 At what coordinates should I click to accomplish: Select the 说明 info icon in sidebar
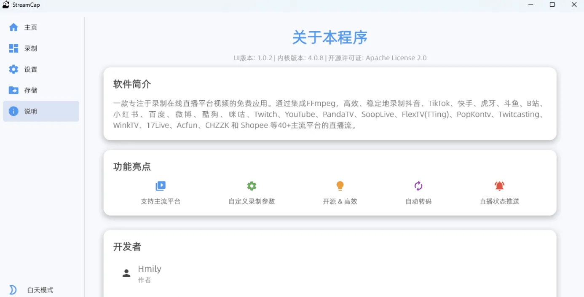tap(14, 111)
